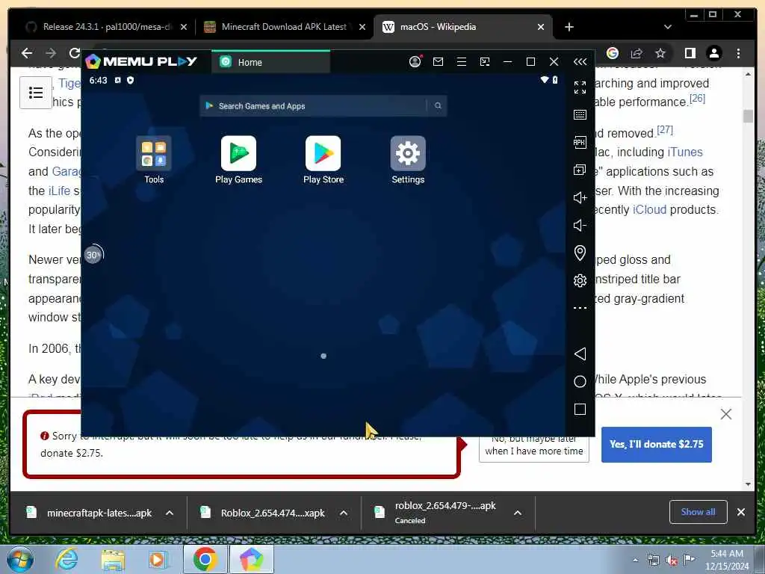Open MEmu sidebar settings gear

pos(580,281)
